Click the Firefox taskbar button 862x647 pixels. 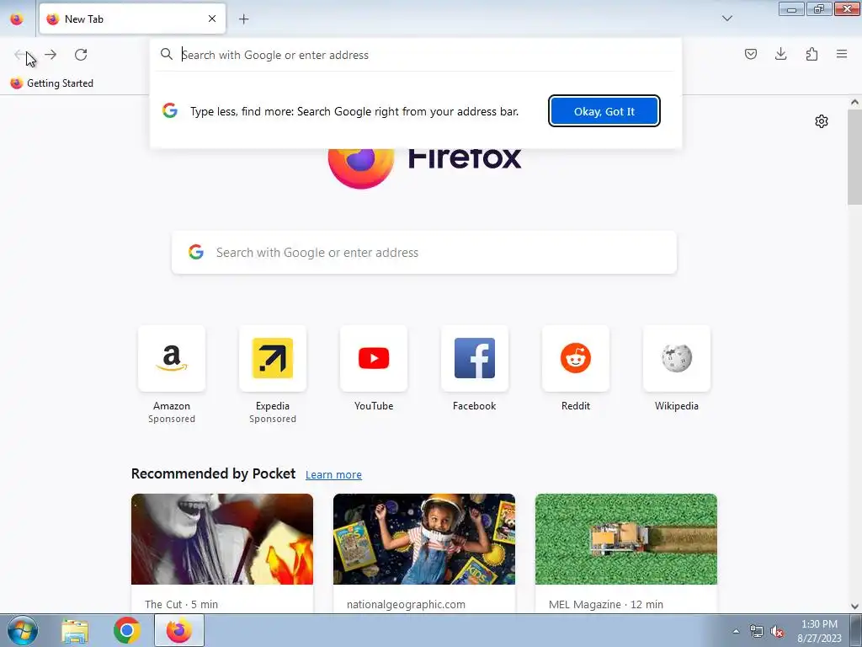pos(179,630)
